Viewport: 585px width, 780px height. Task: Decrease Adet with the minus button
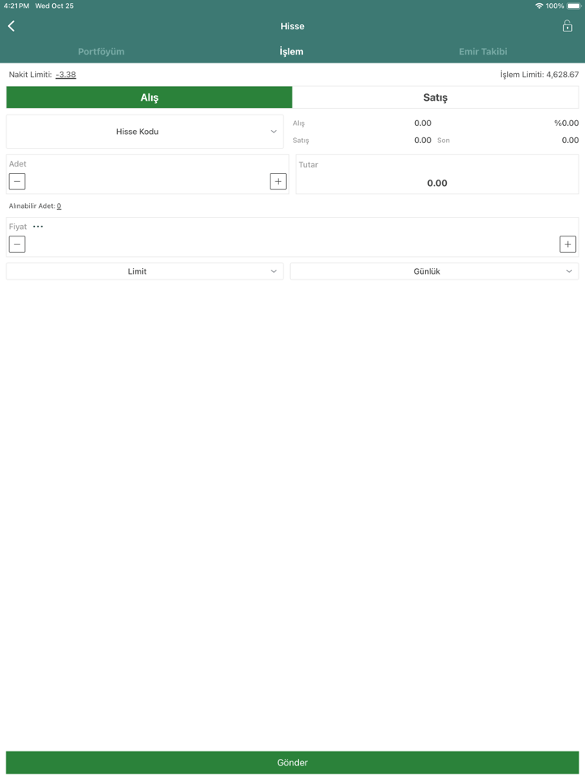click(17, 181)
